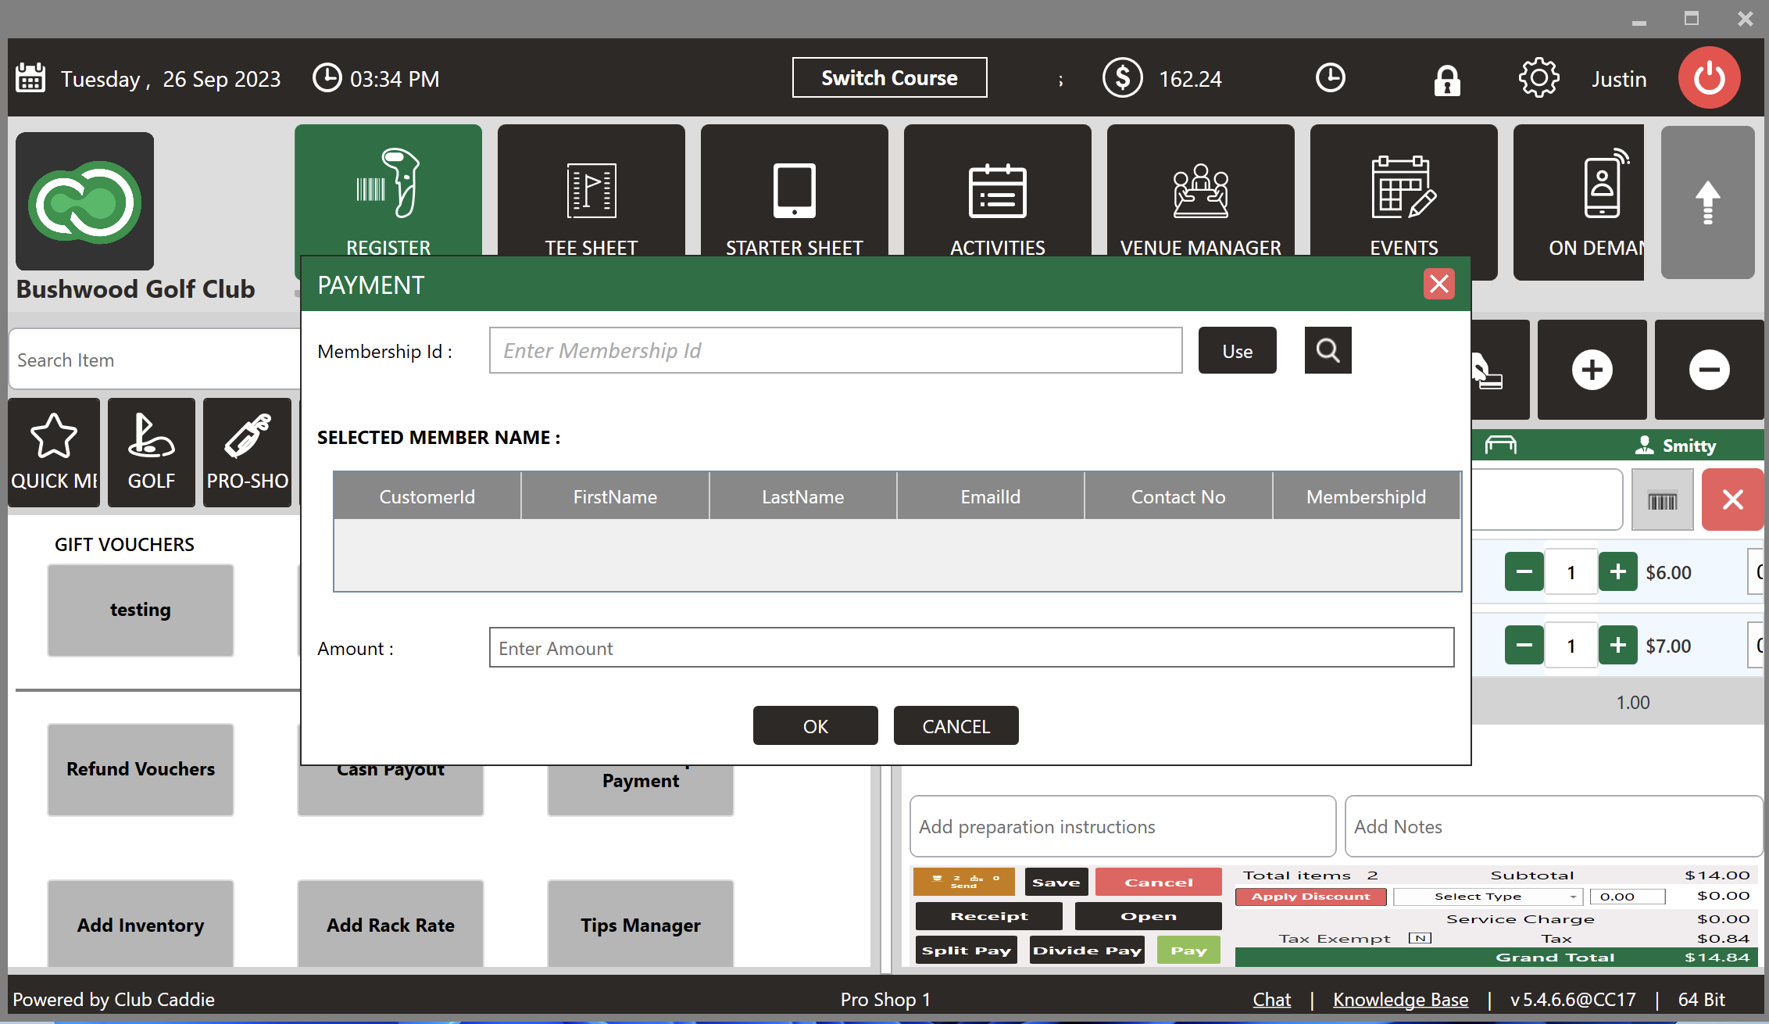
Task: Close the Payment dialog with red X
Action: [1438, 285]
